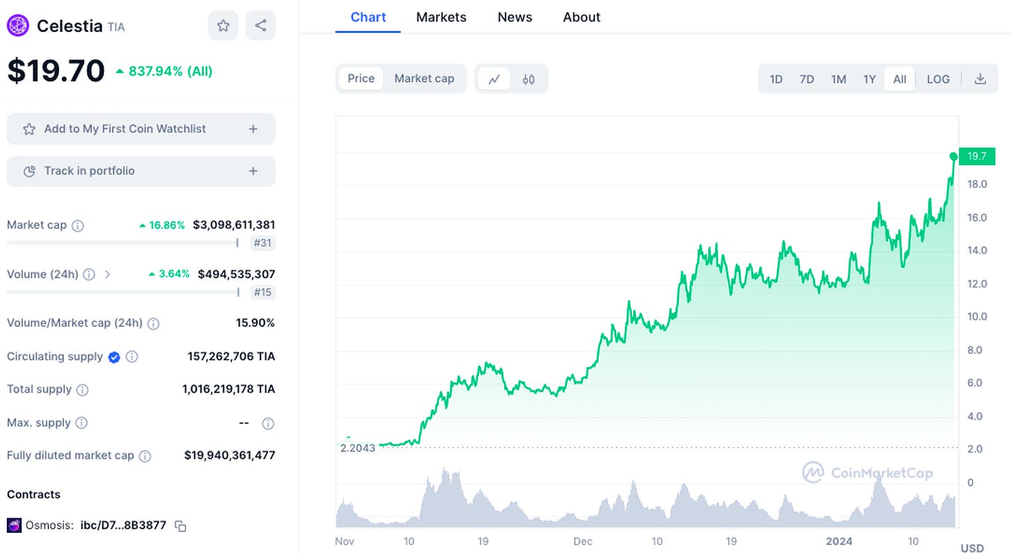Image resolution: width=1011 pixels, height=553 pixels.
Task: Set chart range to All
Action: coord(900,79)
